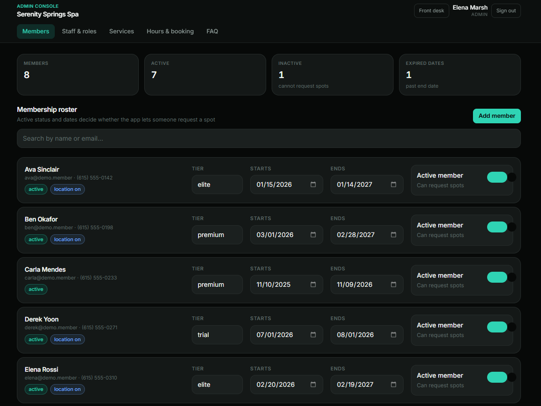Click Carla Mendes' end date 11/09/2026
541x406 pixels.
coord(354,285)
